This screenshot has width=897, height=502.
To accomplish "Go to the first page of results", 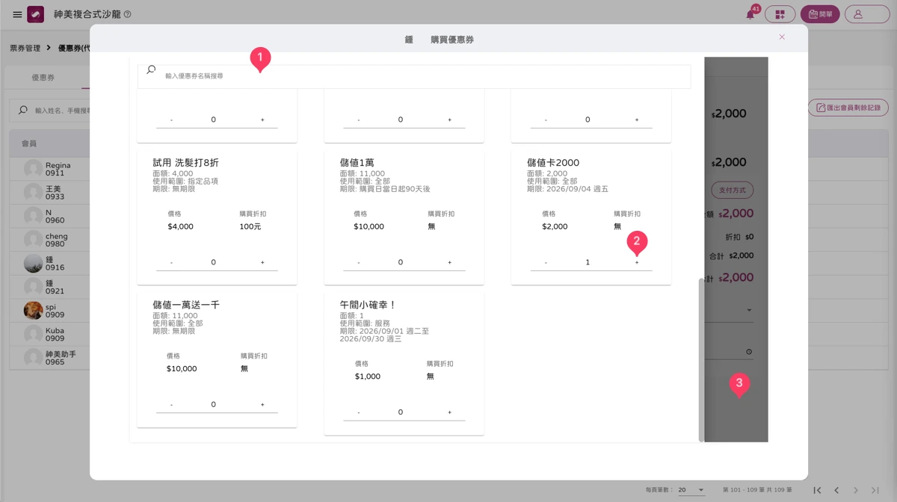I will (x=817, y=490).
